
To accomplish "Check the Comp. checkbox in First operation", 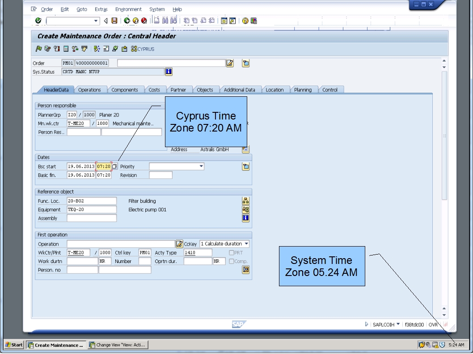I will point(232,261).
